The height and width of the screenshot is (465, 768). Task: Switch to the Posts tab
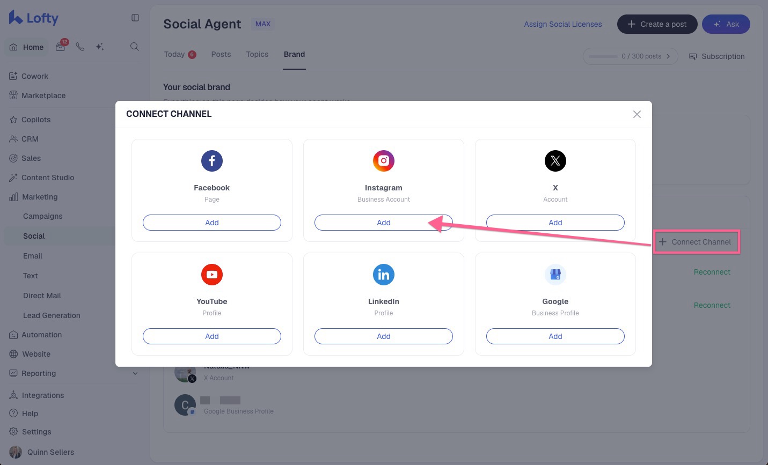221,54
